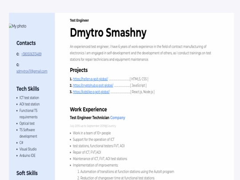The width and height of the screenshot is (240, 180).
Task: Click 'Repair of ICT, FVT, AOI' bullet
Action: pos(87,152)
